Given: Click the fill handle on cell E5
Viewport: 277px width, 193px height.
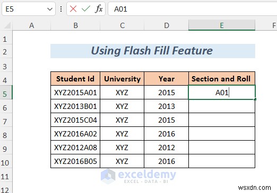Looking at the screenshot, I should point(255,99).
